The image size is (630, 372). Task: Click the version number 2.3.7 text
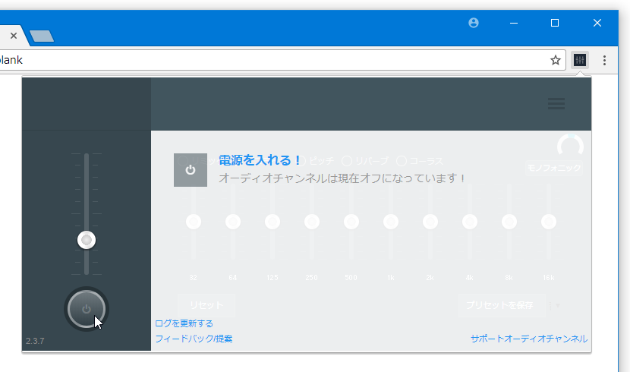35,341
